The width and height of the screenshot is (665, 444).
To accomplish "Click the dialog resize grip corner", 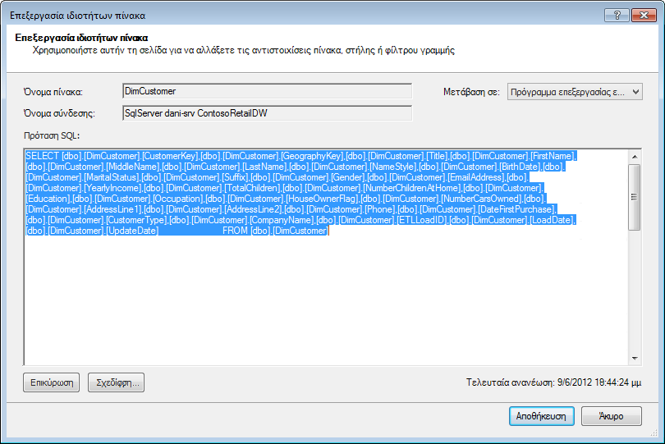I will [654, 433].
